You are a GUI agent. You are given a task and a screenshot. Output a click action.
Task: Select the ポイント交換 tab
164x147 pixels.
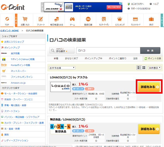[x=153, y=58]
